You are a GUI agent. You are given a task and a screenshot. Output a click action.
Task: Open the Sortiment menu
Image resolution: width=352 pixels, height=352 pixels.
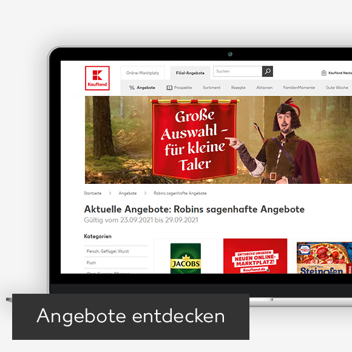[x=211, y=87]
